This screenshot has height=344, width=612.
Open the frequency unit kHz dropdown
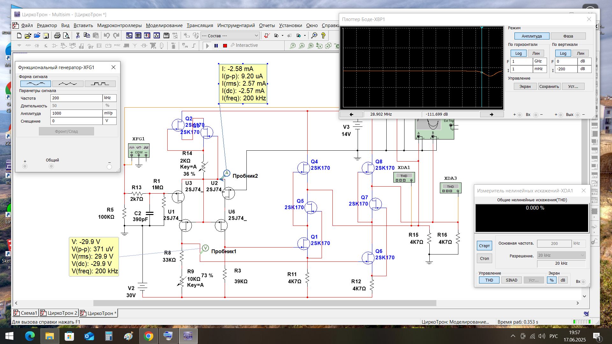(x=109, y=98)
